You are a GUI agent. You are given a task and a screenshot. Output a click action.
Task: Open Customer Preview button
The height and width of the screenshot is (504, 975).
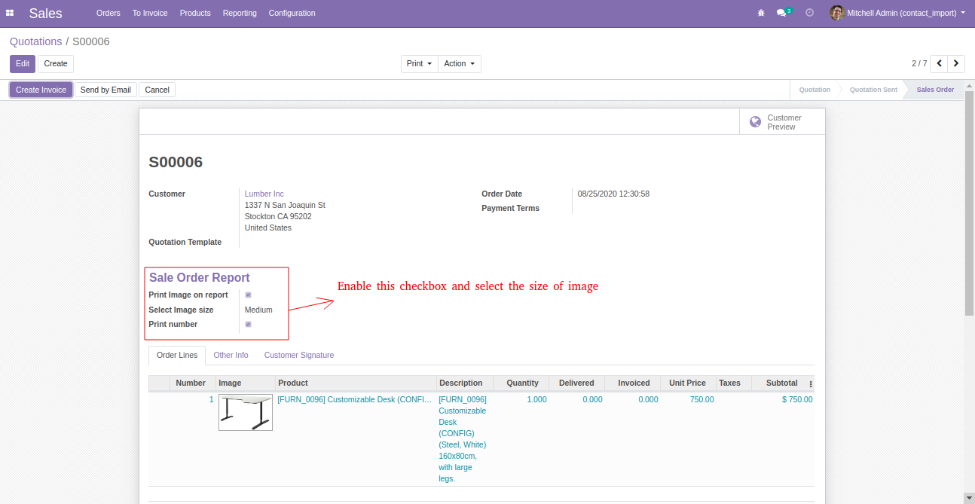782,122
